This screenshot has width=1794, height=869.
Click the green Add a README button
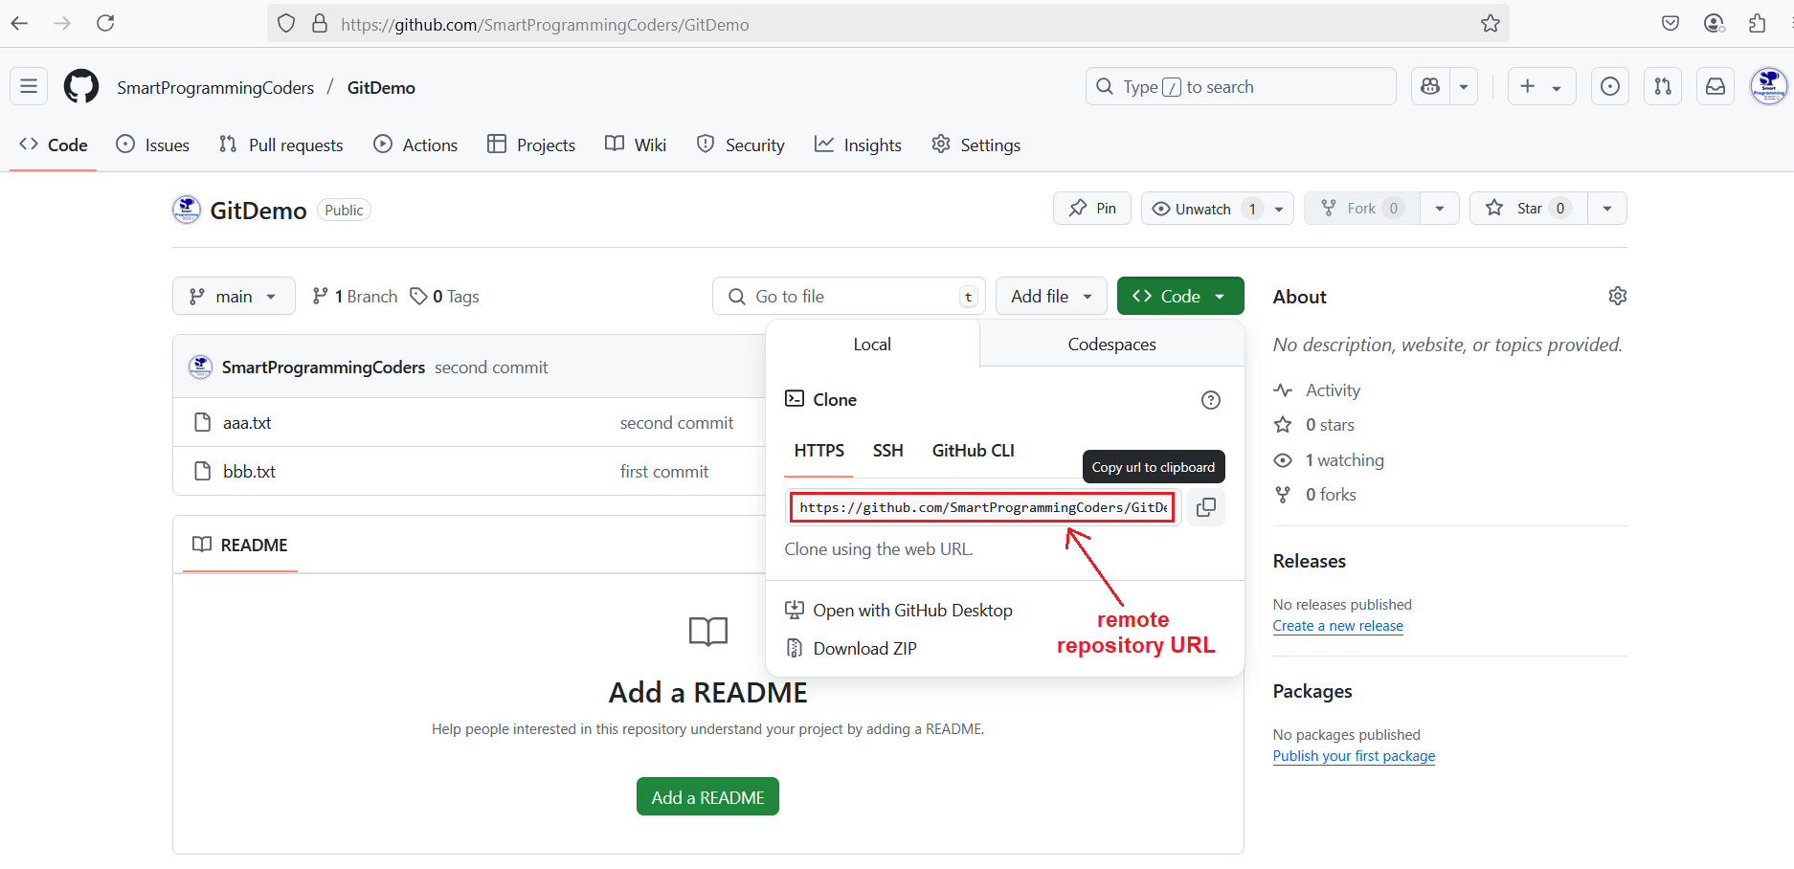(x=707, y=797)
